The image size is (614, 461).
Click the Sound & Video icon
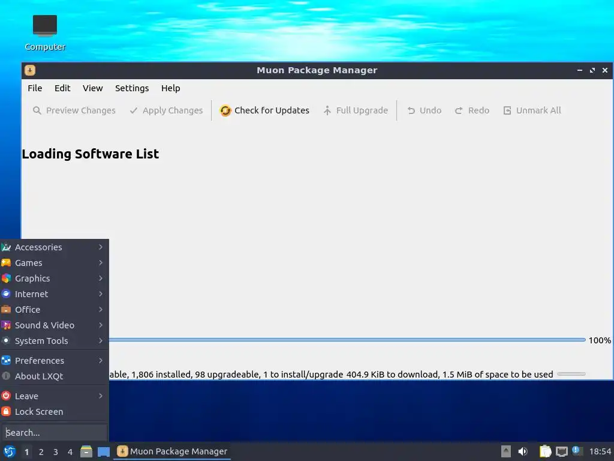tap(6, 325)
